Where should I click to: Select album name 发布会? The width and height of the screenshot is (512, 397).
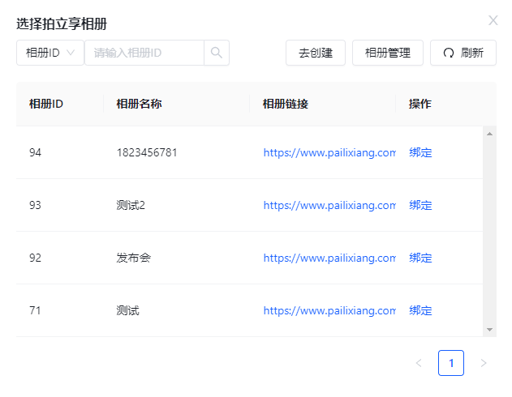click(x=134, y=258)
